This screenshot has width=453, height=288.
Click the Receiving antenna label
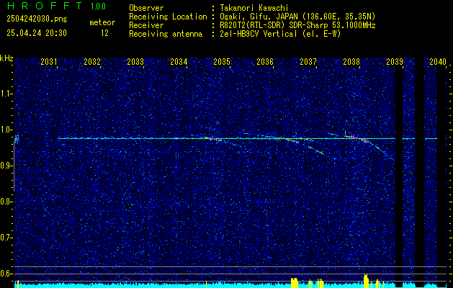[x=166, y=34]
